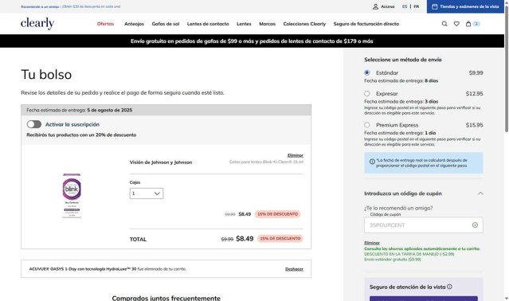Click the Acceso login link
Image resolution: width=509 pixels, height=301 pixels.
[x=388, y=6]
